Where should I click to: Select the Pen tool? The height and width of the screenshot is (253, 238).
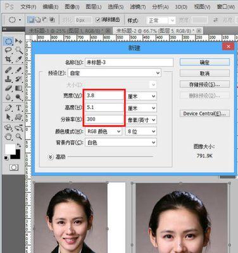coord(8,108)
